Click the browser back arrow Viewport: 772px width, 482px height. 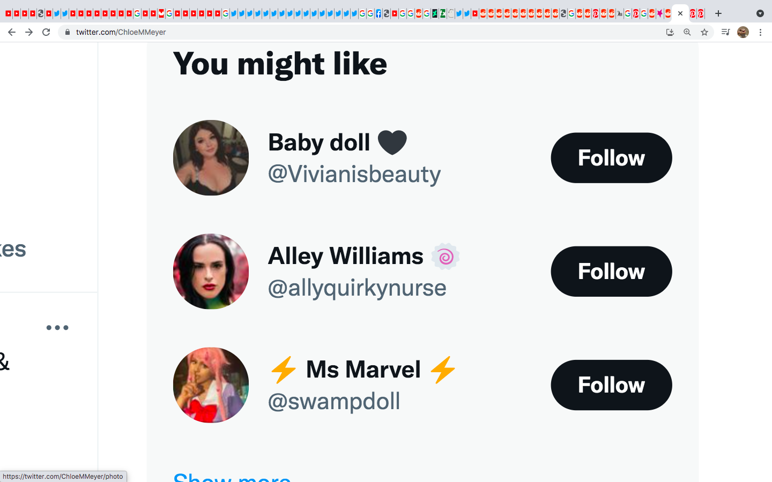(x=12, y=32)
